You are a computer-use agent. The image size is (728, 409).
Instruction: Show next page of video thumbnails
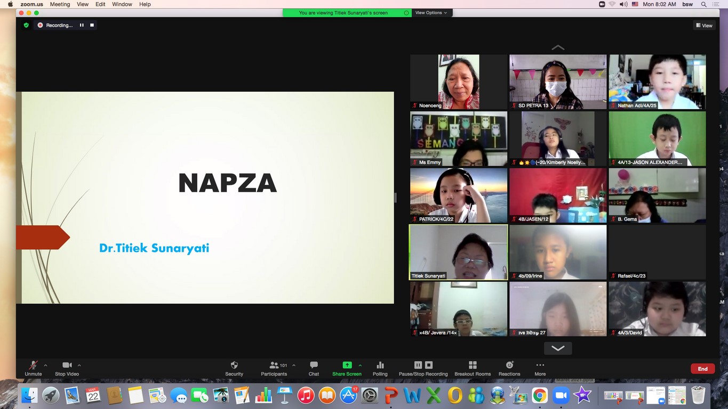tap(558, 348)
